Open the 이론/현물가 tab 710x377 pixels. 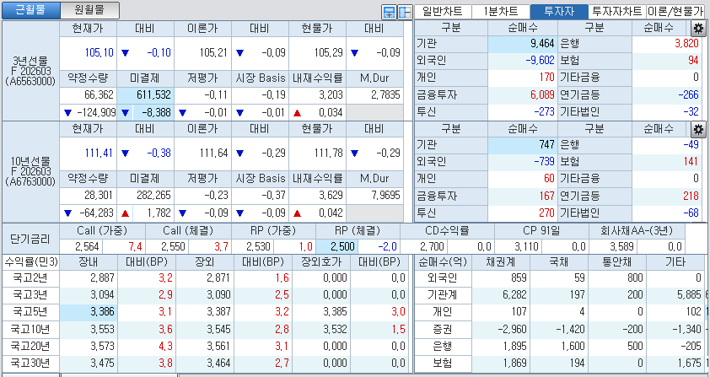coord(675,11)
